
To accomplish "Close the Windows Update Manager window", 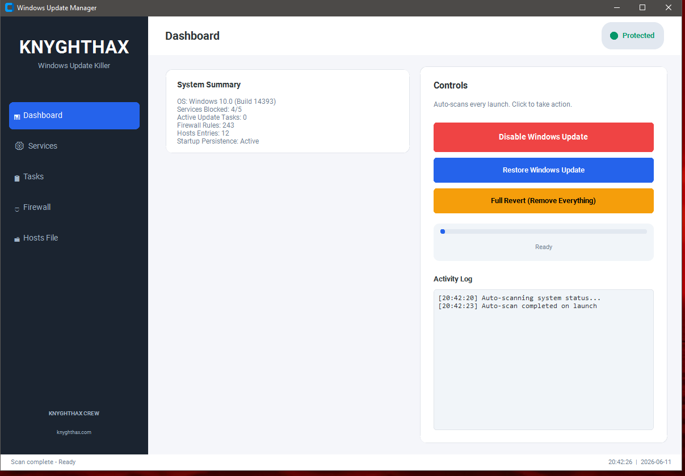I will click(x=669, y=8).
